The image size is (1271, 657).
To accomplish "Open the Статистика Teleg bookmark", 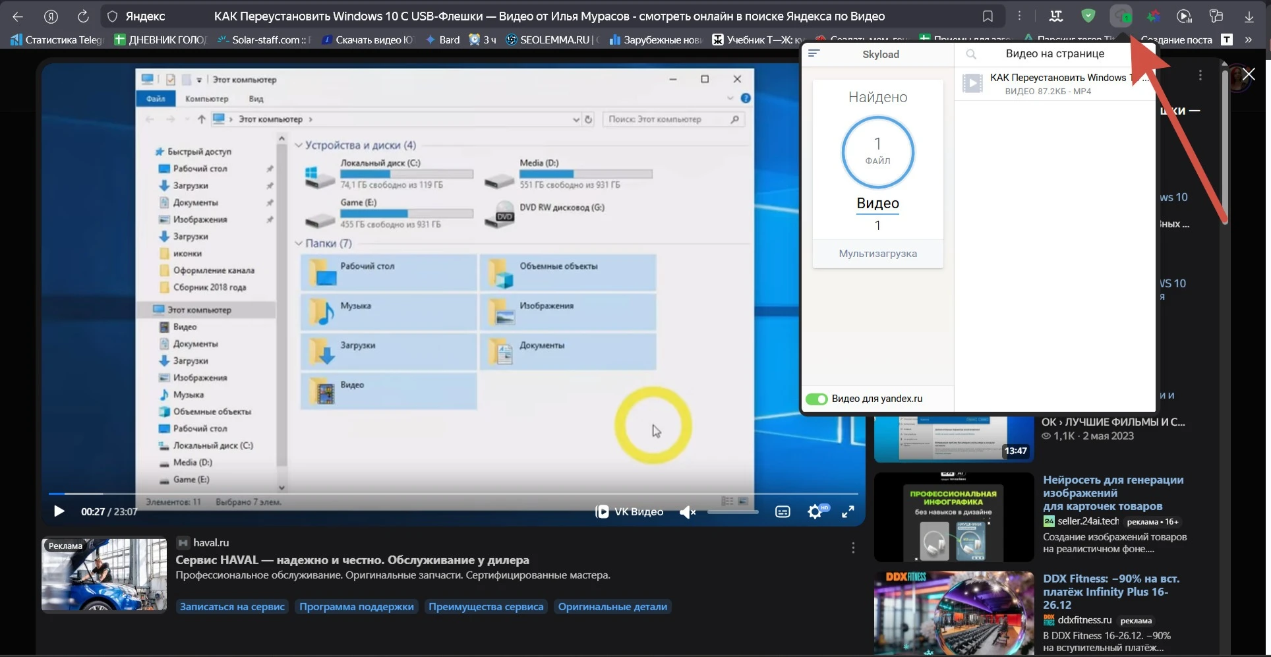I will coord(58,40).
